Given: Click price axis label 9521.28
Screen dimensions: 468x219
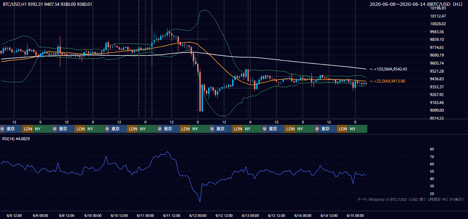Looking at the screenshot, I should click(x=437, y=71).
